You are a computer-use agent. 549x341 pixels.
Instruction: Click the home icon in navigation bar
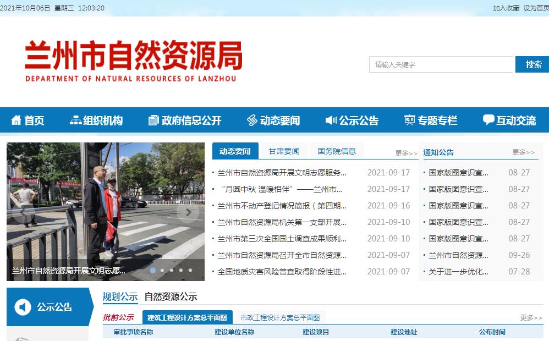pyautogui.click(x=16, y=120)
